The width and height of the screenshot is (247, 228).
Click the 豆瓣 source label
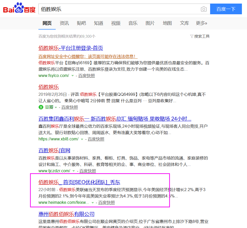(x=49, y=107)
